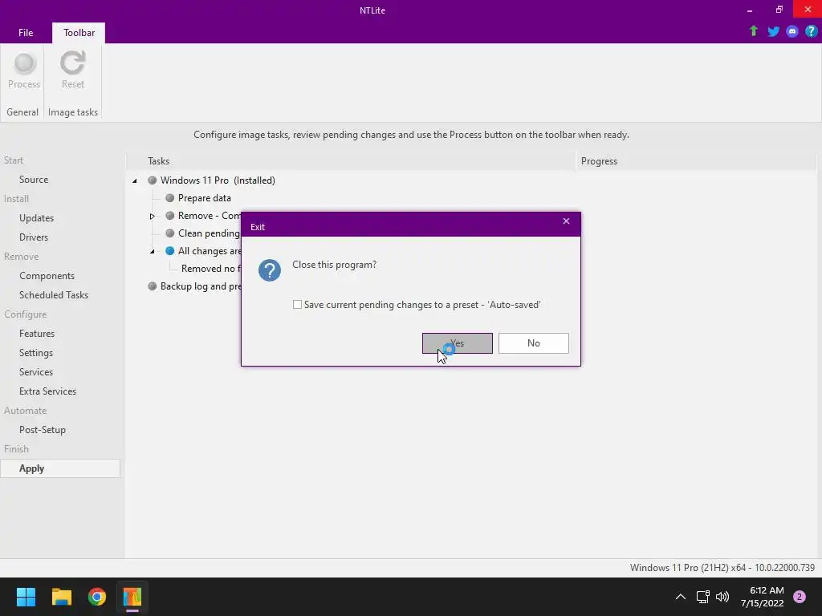This screenshot has width=822, height=616.
Task: Collapse the All changes tree node
Action: pyautogui.click(x=152, y=251)
